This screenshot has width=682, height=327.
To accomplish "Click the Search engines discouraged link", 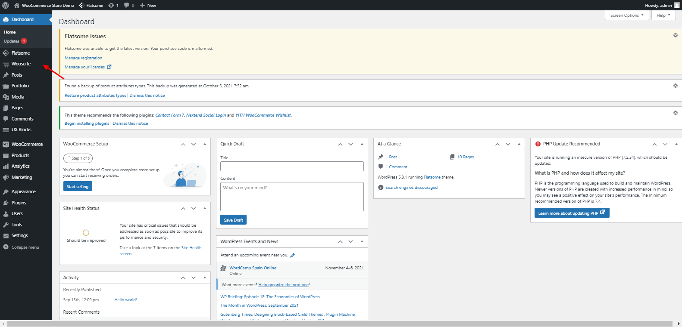I will tap(411, 188).
